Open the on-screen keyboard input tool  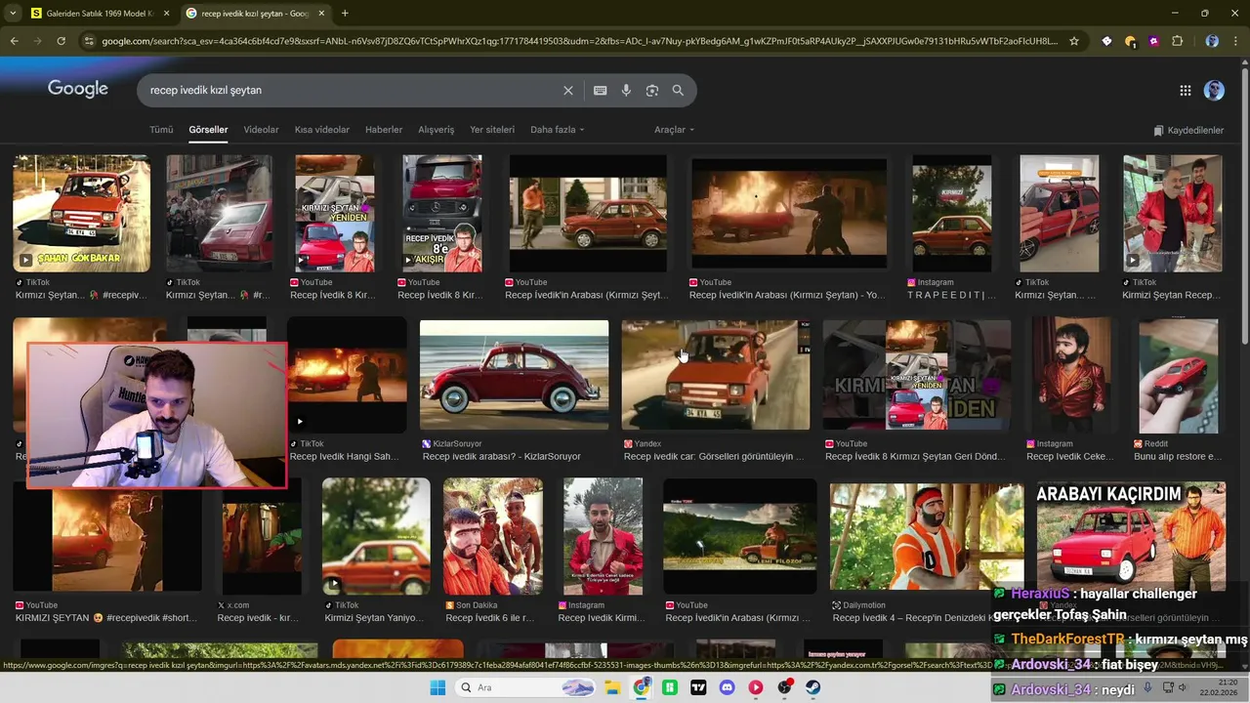coord(600,90)
